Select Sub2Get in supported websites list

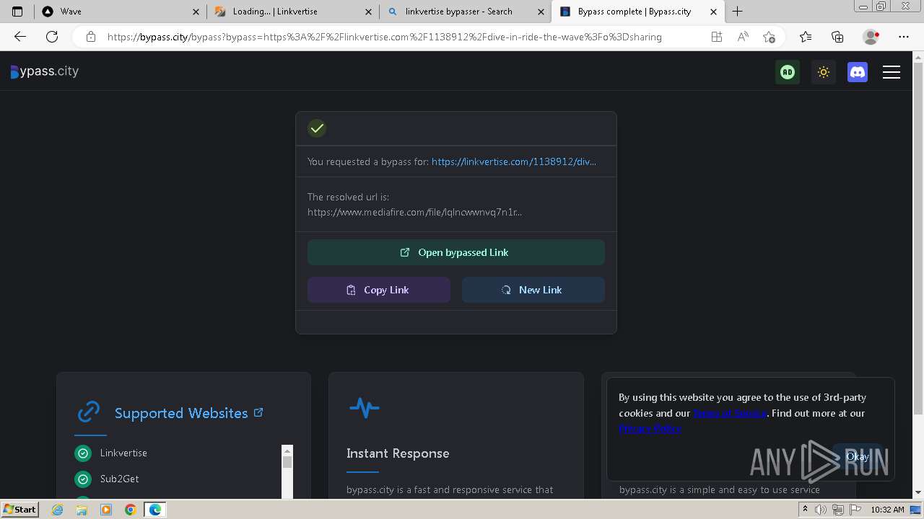(x=119, y=479)
